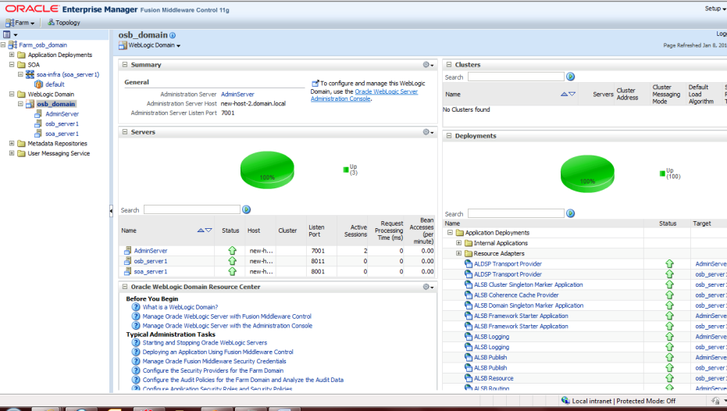Viewport: 727px width, 411px height.
Task: Open the Setup menu
Action: tap(711, 9)
